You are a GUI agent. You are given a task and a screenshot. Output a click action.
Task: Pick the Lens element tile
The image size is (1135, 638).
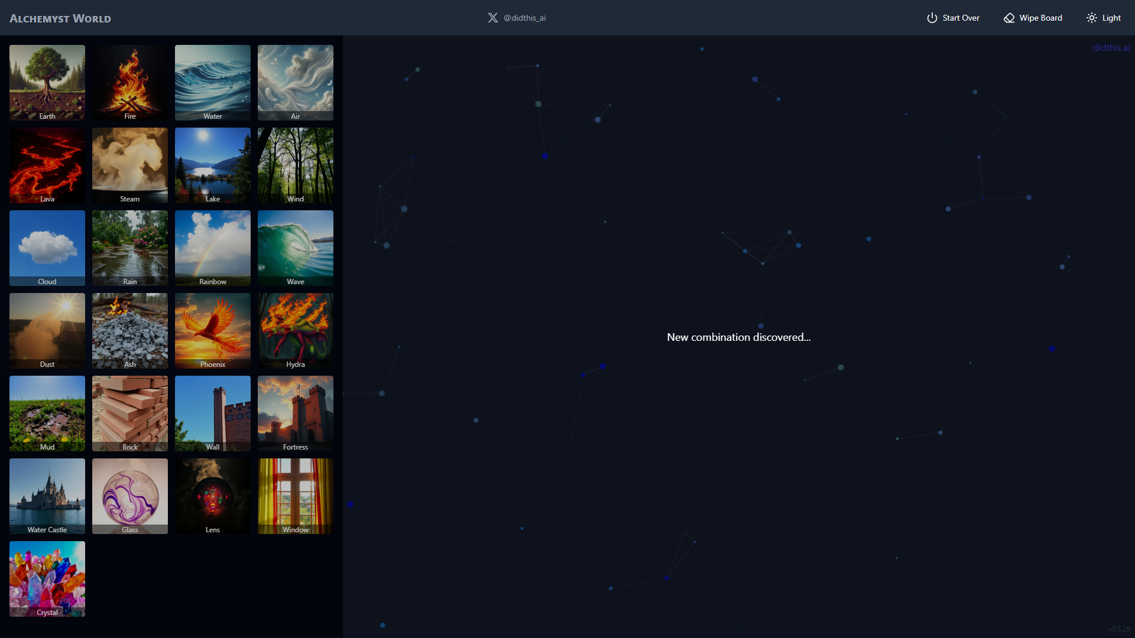pos(213,496)
